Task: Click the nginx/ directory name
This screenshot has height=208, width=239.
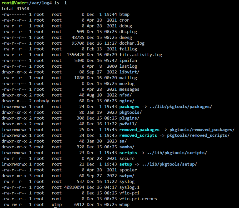Action: tap(127, 101)
